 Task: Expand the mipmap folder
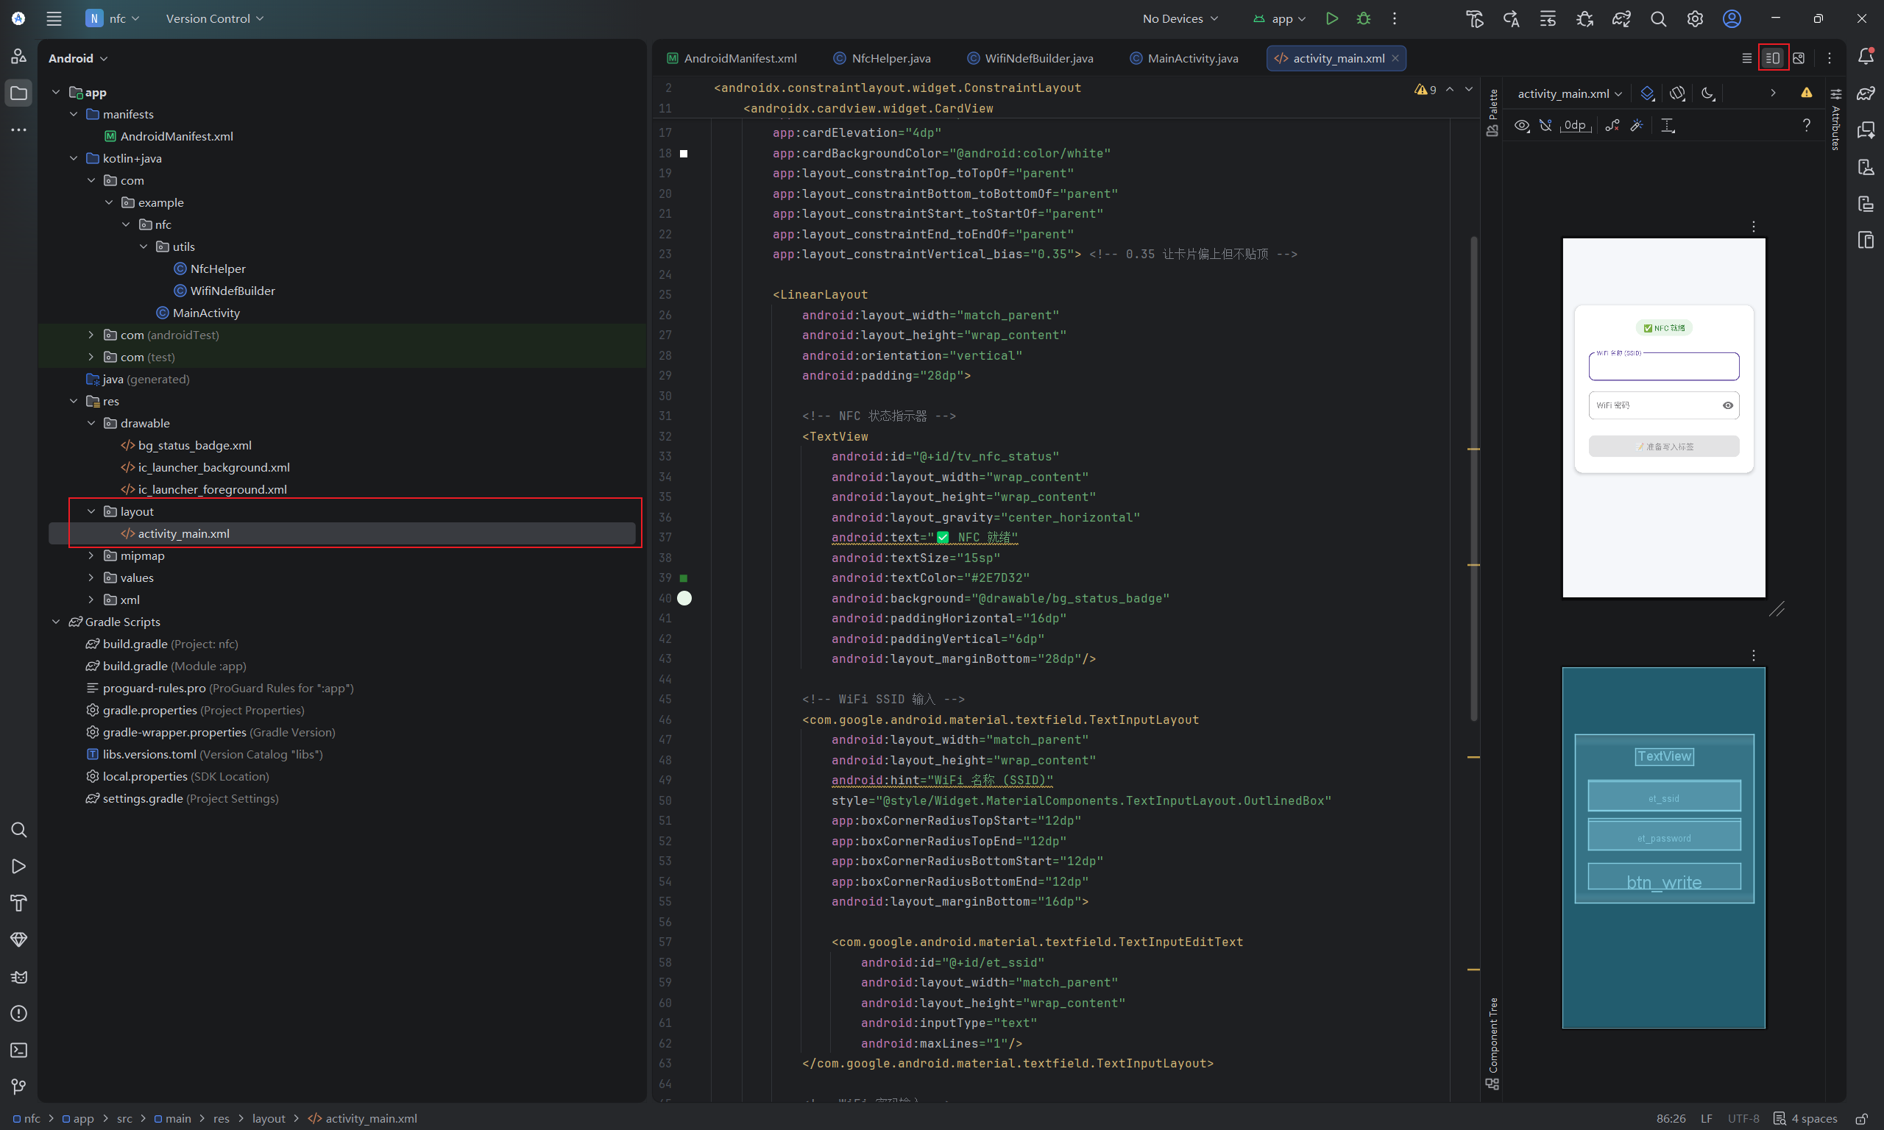point(91,556)
